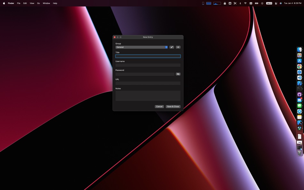
Task: Click the Cancel button
Action: 159,107
